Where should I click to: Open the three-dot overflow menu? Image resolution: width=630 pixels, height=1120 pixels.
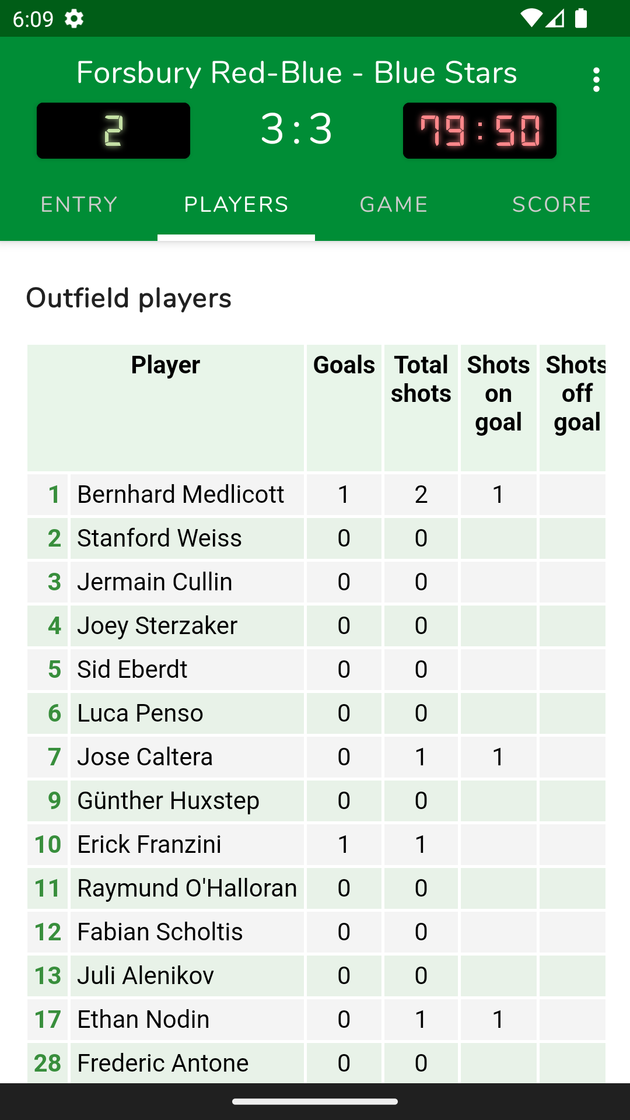coord(596,80)
